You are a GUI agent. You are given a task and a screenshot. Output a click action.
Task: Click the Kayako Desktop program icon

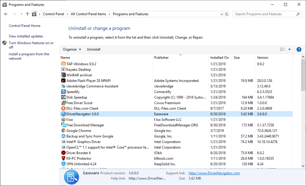tap(63, 69)
